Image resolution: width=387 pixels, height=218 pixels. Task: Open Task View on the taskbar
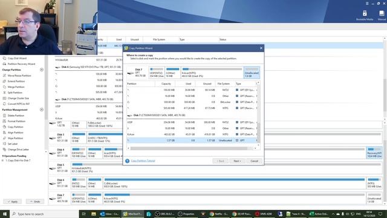coord(83,214)
